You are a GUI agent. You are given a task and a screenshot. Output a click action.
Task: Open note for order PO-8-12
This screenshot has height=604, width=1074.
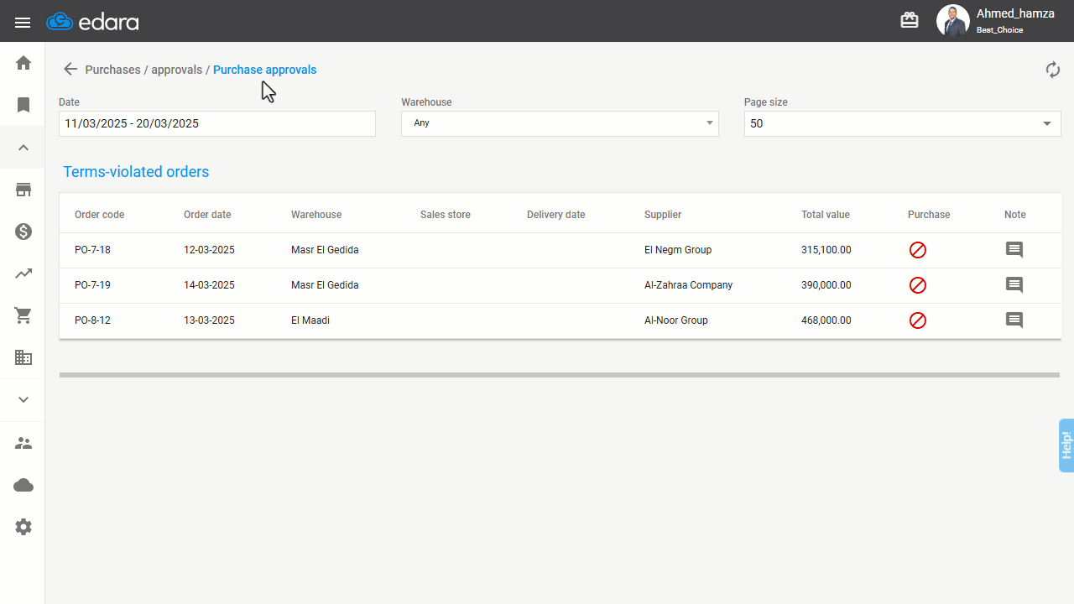click(x=1014, y=320)
